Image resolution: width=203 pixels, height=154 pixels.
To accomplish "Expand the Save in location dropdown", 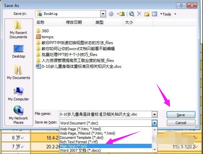I will pyautogui.click(x=103, y=14).
